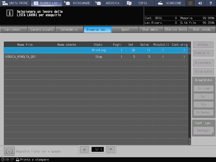
Task: Select the highlighted Printing job row
Action: (96, 50)
